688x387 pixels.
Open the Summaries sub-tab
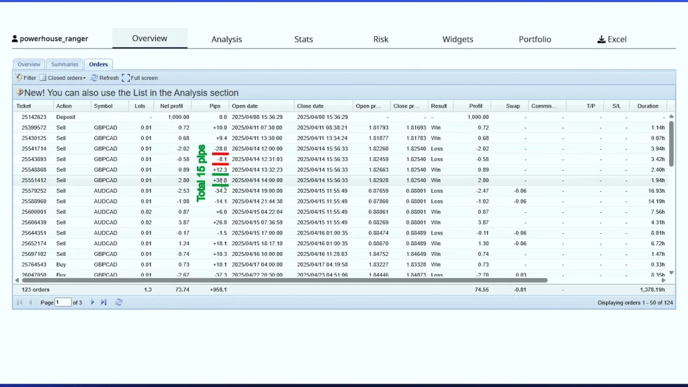(64, 64)
